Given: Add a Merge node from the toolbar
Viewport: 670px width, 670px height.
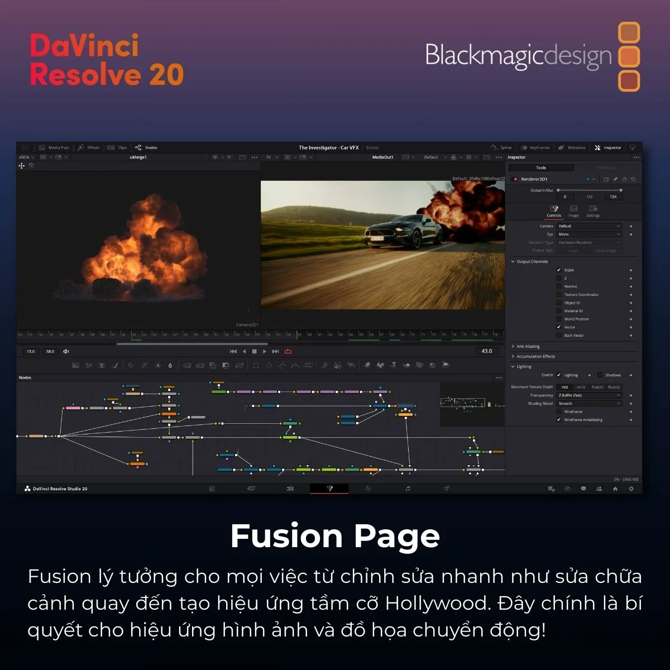Looking at the screenshot, I should tap(186, 365).
